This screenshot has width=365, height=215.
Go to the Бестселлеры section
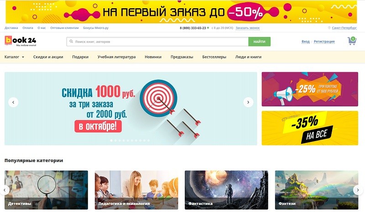pyautogui.click(x=214, y=57)
